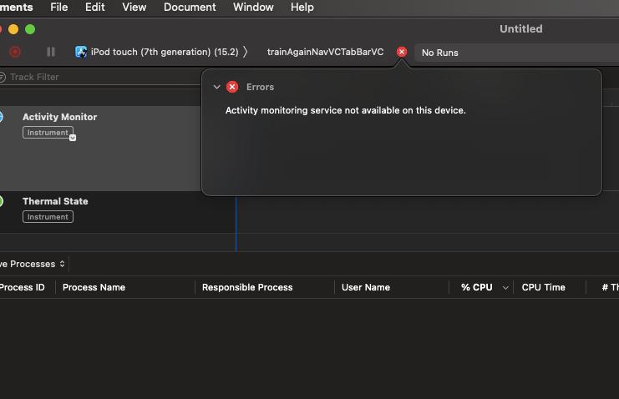This screenshot has height=399, width=619.
Task: Collapse the Errors section chevron
Action: pyautogui.click(x=216, y=87)
